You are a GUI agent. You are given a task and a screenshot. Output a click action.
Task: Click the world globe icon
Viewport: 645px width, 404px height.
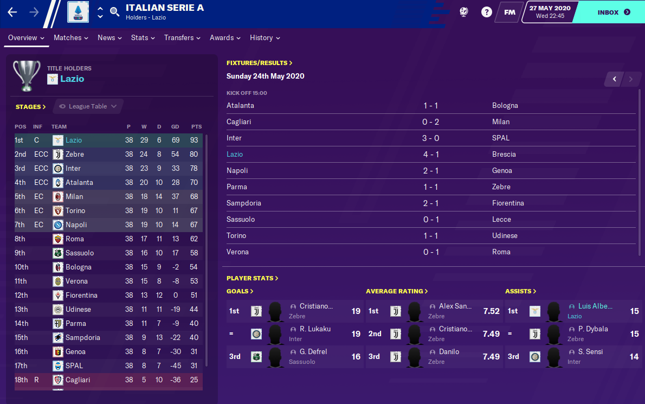463,12
